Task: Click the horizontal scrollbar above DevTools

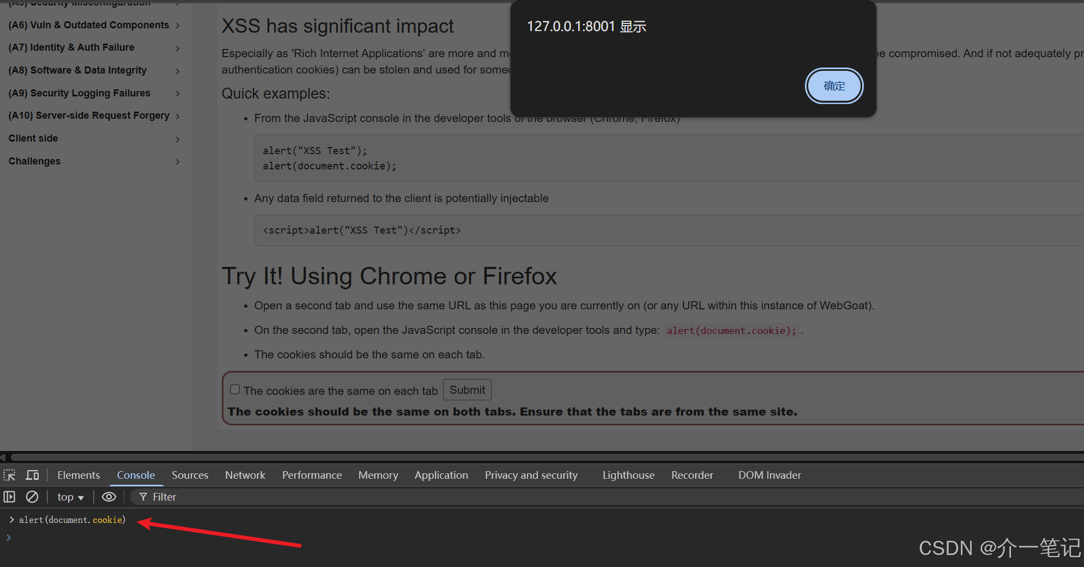Action: (x=547, y=457)
